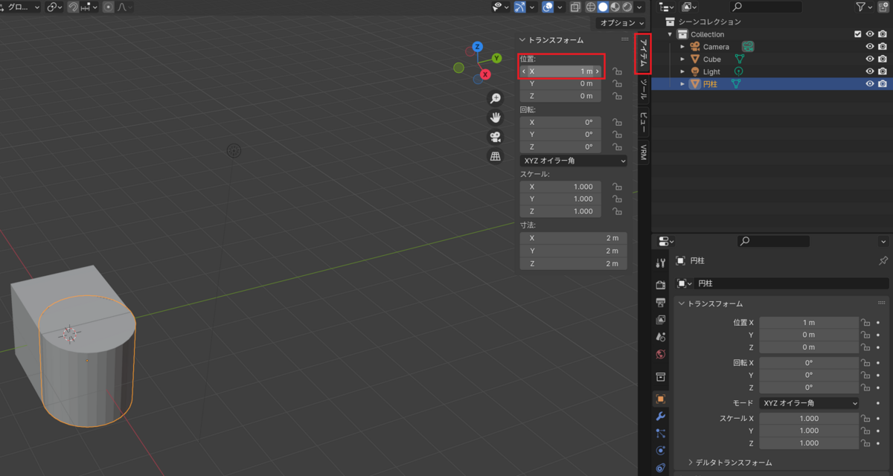893x476 pixels.
Task: Open the viewport shading options dropdown
Action: pos(640,7)
